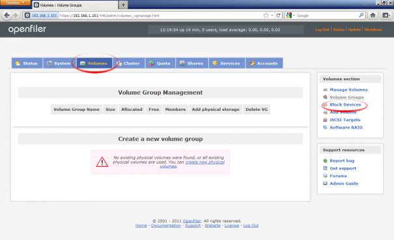Follow the create new physical volumes link

tap(204, 162)
